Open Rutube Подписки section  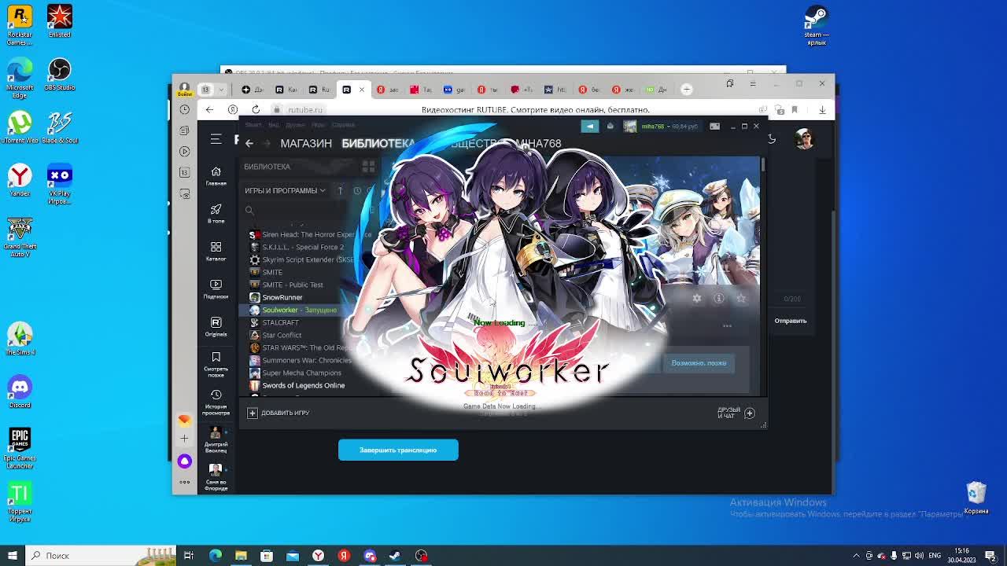pos(216,289)
